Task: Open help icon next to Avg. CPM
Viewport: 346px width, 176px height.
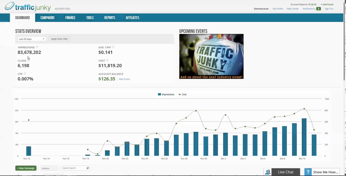Action: point(113,47)
